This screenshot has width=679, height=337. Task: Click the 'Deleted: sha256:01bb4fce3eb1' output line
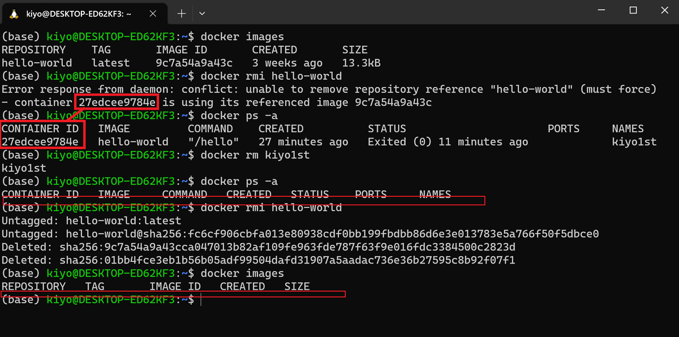(x=259, y=260)
